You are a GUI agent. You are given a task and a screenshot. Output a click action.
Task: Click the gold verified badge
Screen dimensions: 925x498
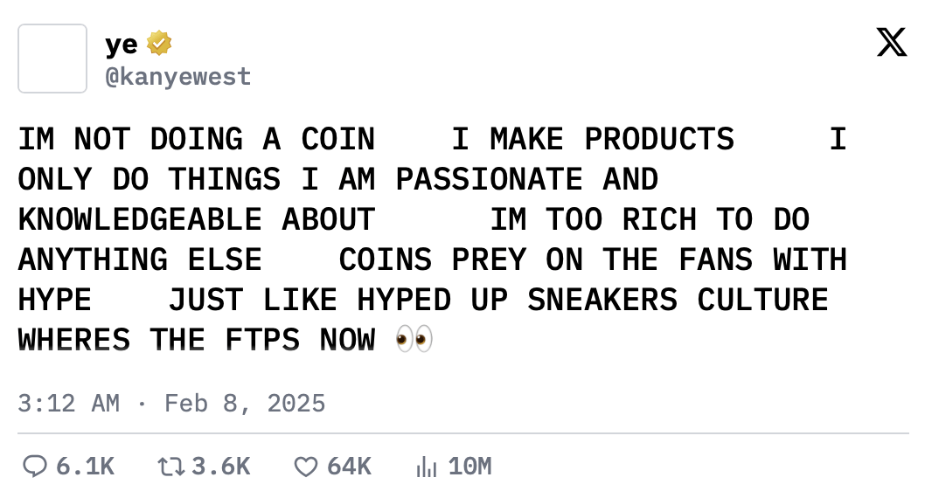coord(159,44)
